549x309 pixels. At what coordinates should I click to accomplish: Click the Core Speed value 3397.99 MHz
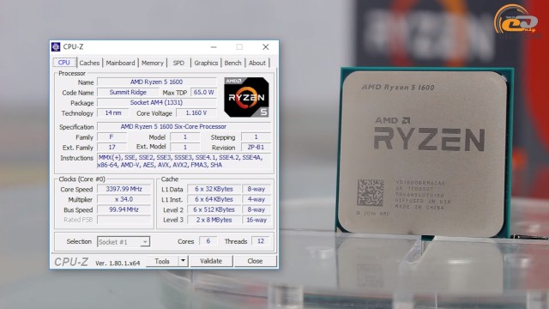coord(124,189)
